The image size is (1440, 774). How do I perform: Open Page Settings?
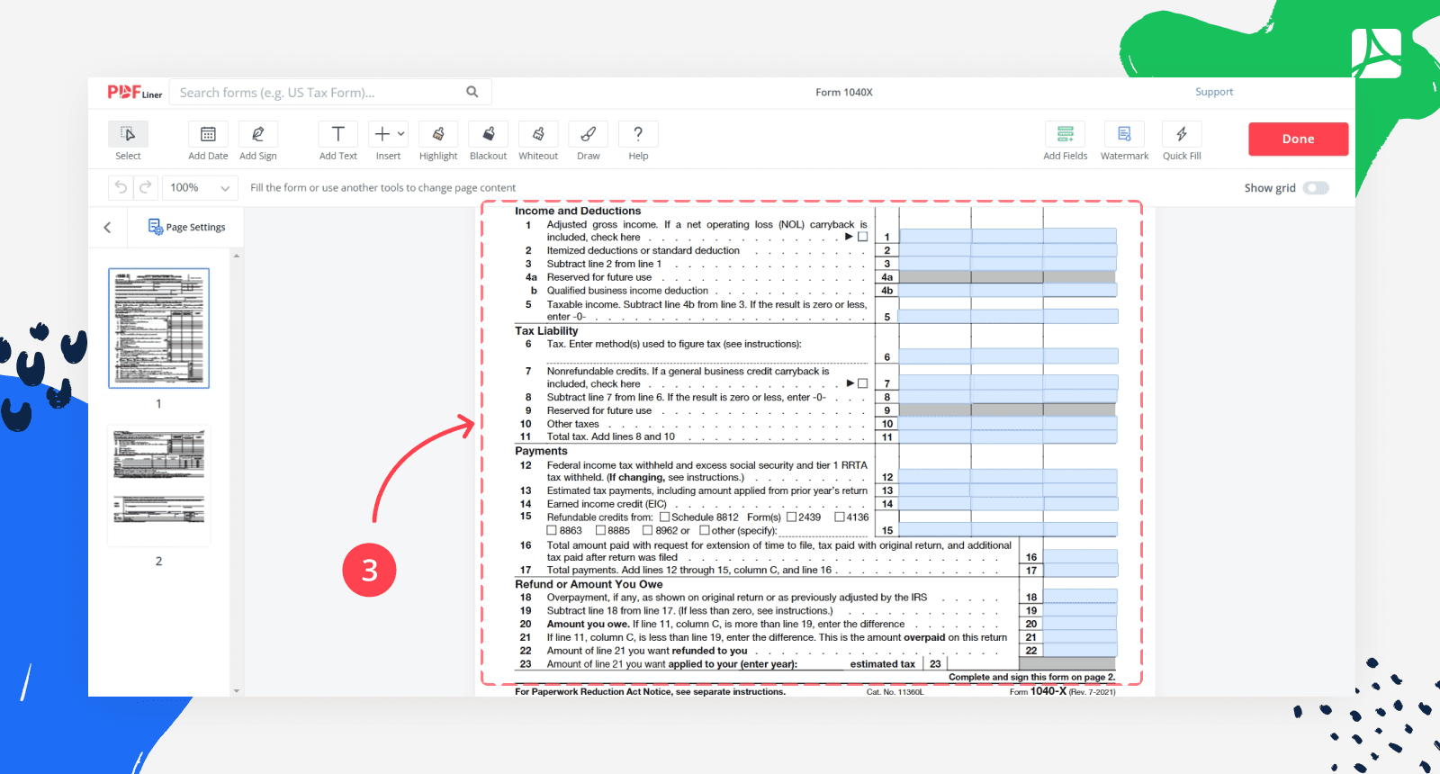tap(186, 228)
